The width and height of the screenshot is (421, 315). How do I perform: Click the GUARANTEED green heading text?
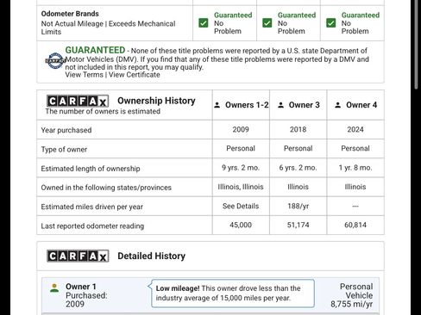click(95, 50)
